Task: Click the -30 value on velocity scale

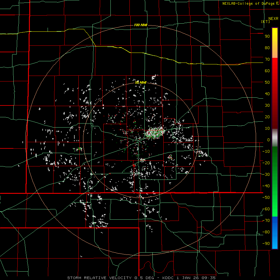Action: point(266,175)
